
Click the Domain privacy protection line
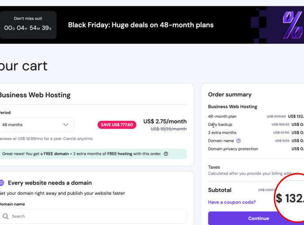pyautogui.click(x=233, y=149)
